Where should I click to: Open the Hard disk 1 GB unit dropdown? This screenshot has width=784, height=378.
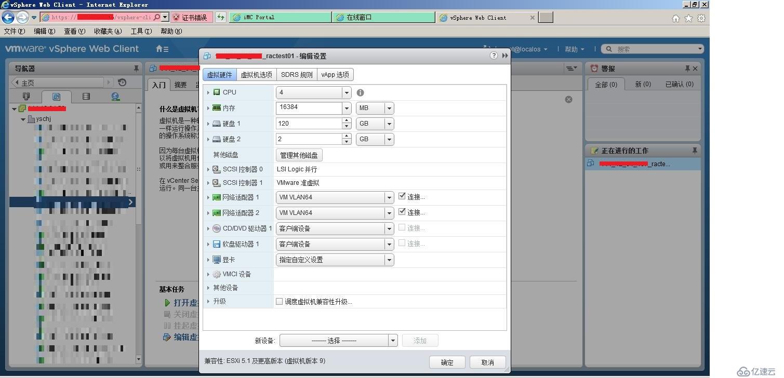tap(389, 124)
